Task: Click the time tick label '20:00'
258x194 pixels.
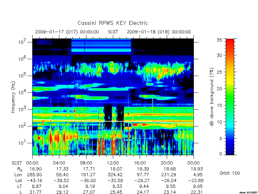Action: [167, 163]
